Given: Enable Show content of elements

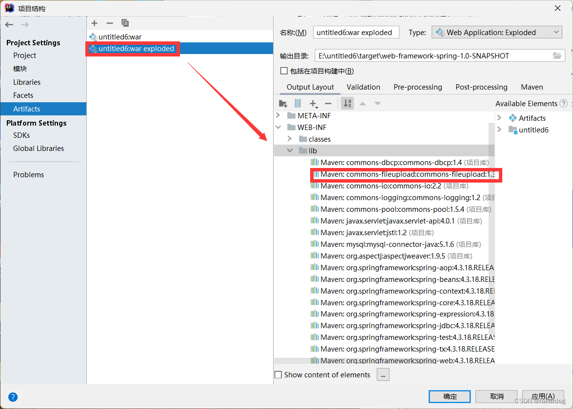Looking at the screenshot, I should click(279, 374).
